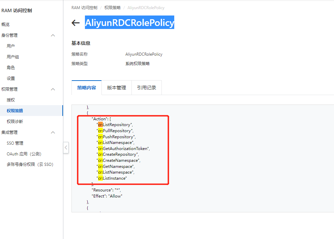Click the 策略名称 value AliyunRDCRolePolicy

tap(144, 54)
